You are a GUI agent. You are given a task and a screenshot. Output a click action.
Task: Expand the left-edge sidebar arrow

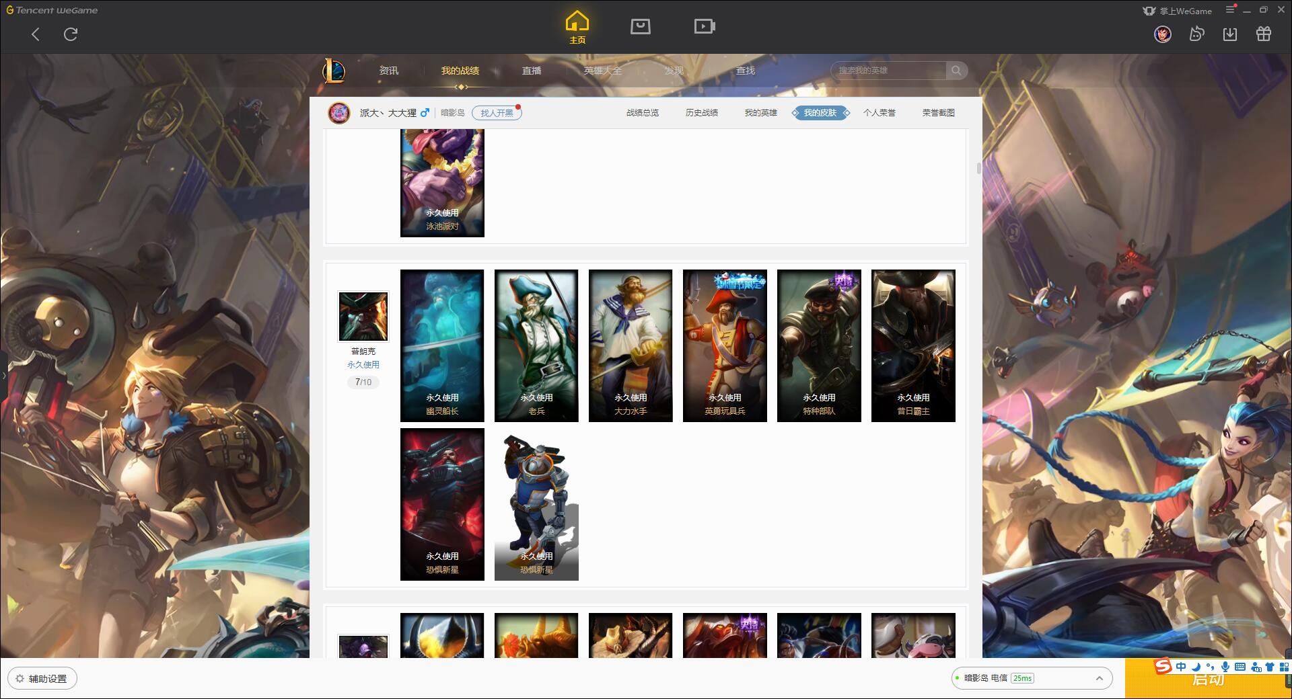coord(3,375)
